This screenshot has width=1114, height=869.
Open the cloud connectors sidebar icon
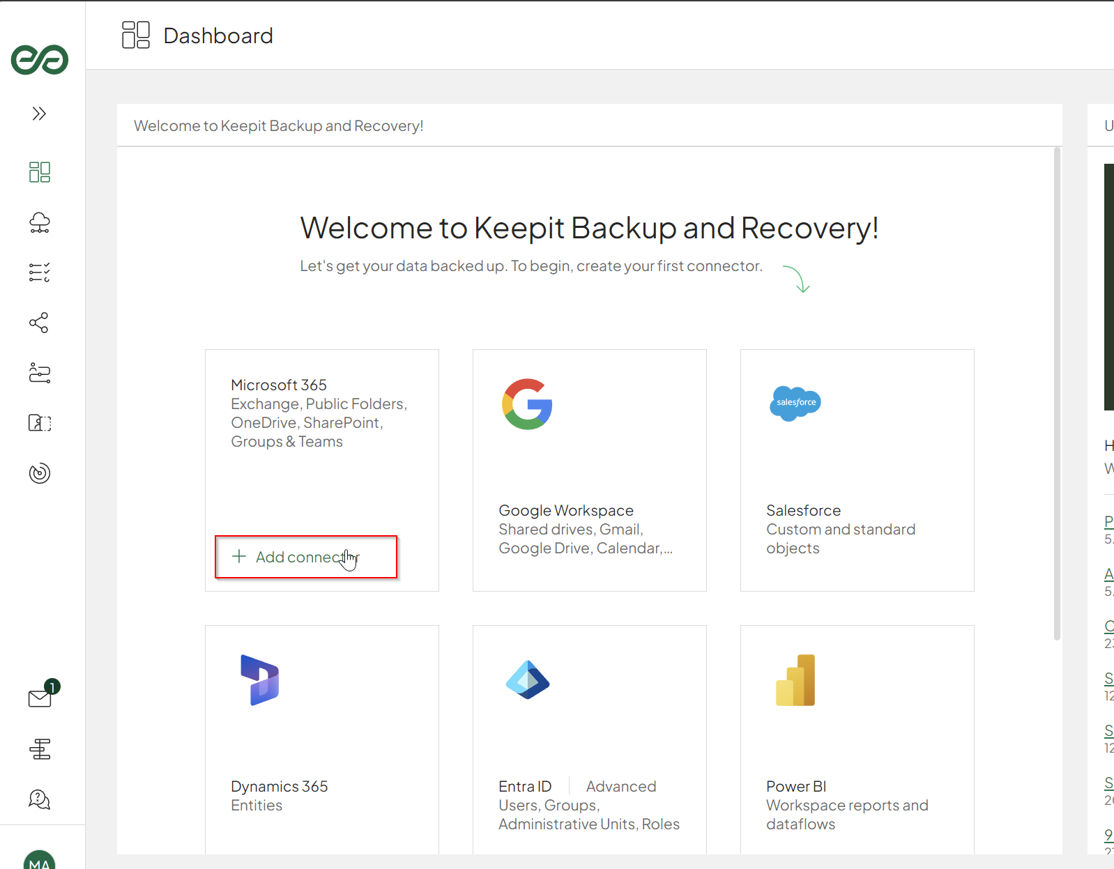[x=40, y=222]
